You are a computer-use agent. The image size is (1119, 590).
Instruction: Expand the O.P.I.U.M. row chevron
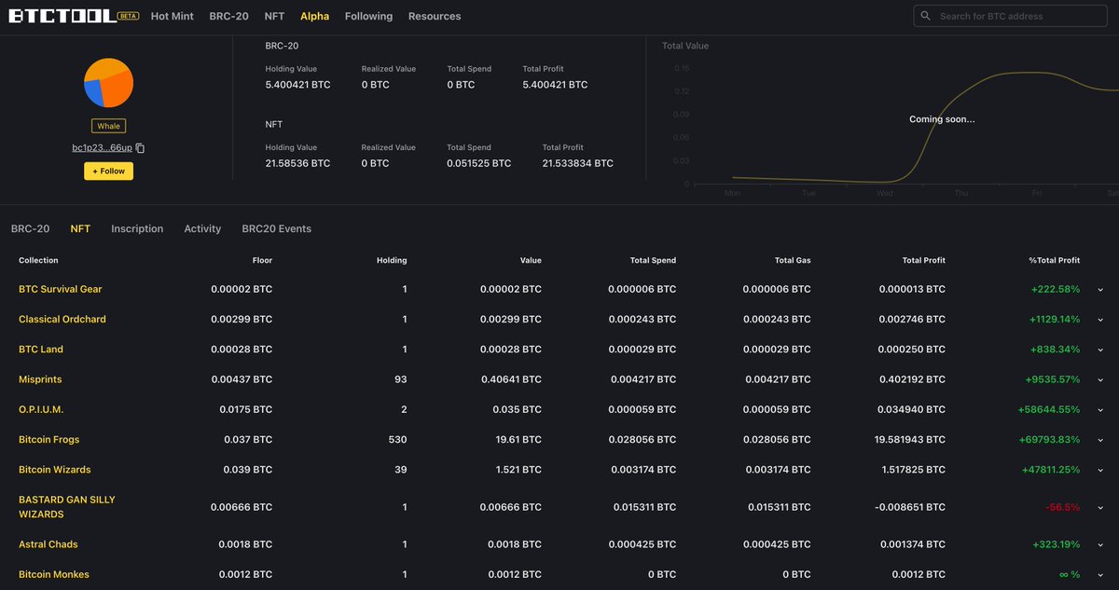(1100, 410)
